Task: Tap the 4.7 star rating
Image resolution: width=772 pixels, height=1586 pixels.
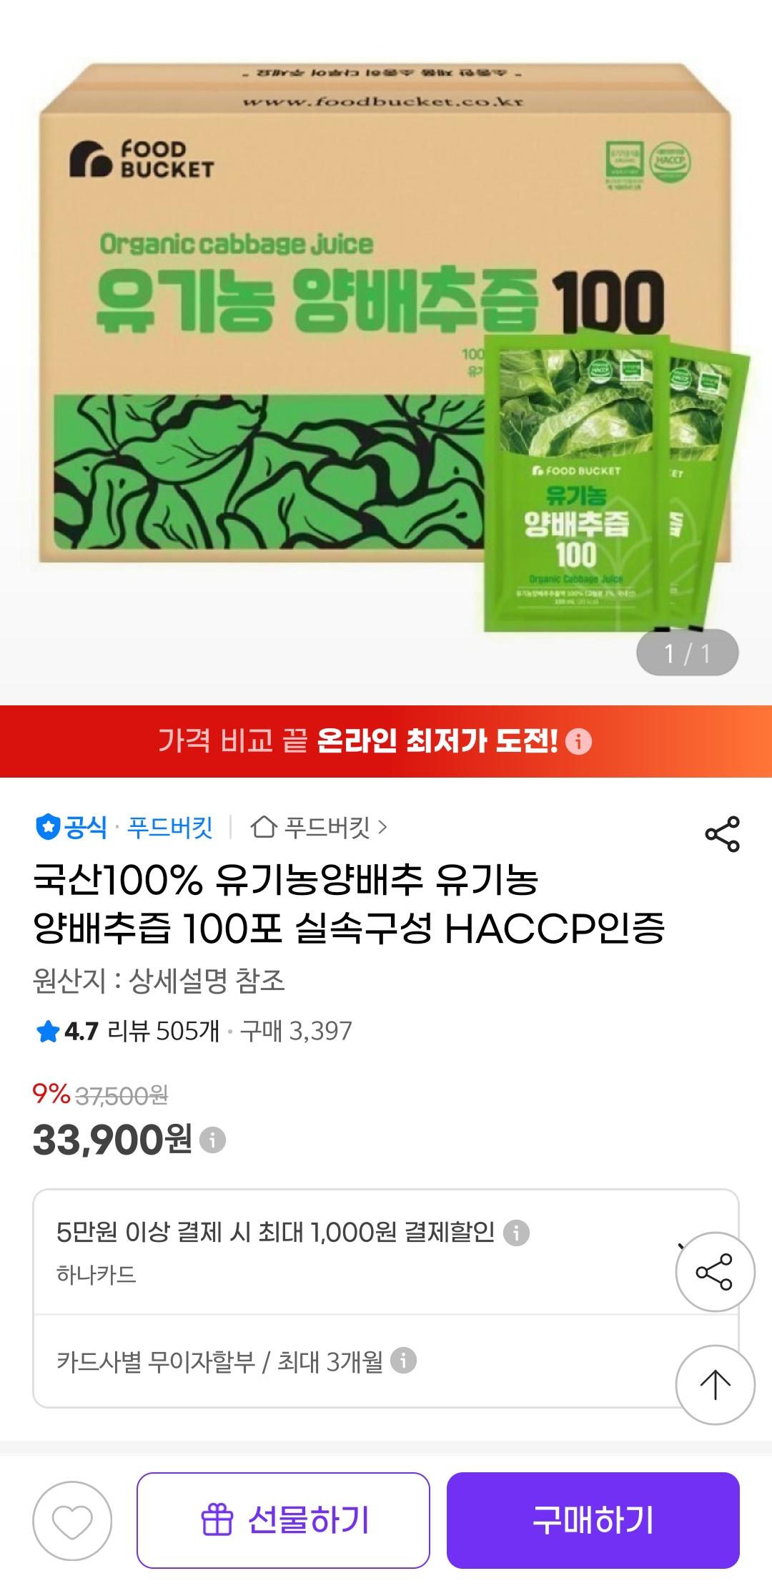Action: (66, 1031)
